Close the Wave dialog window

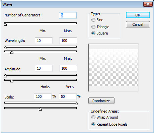pyautogui.click(x=148, y=4)
